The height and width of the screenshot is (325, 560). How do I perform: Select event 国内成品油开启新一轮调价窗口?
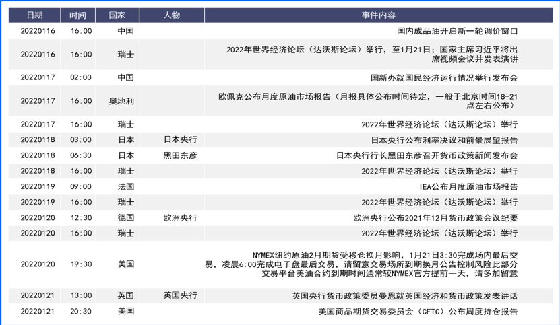(457, 31)
